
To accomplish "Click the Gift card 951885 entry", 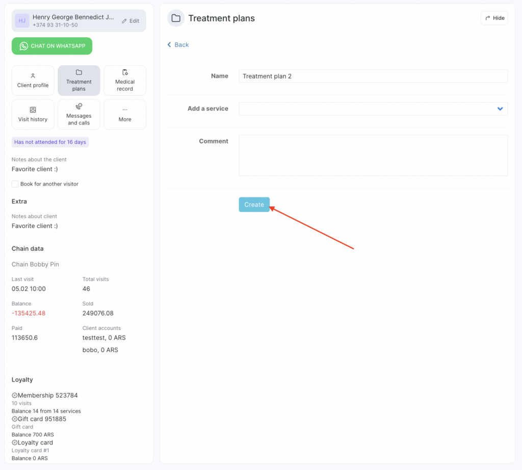I will tap(42, 419).
